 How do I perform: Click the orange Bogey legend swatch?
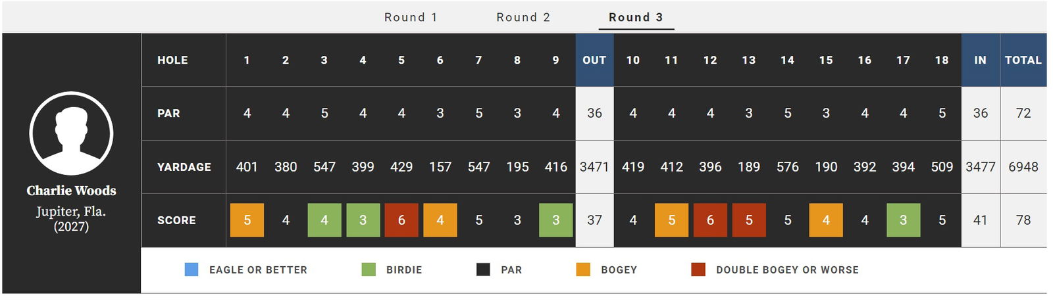(583, 270)
